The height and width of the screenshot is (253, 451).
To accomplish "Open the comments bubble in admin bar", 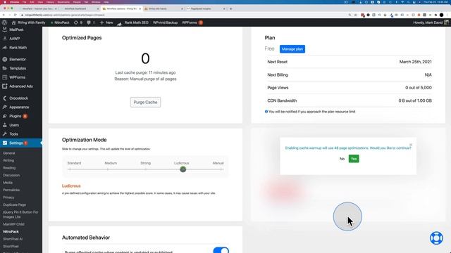I will [x=91, y=22].
